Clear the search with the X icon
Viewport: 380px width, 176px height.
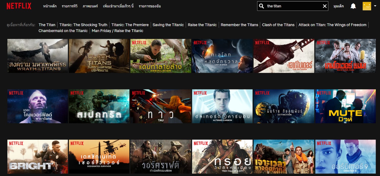click(x=325, y=6)
